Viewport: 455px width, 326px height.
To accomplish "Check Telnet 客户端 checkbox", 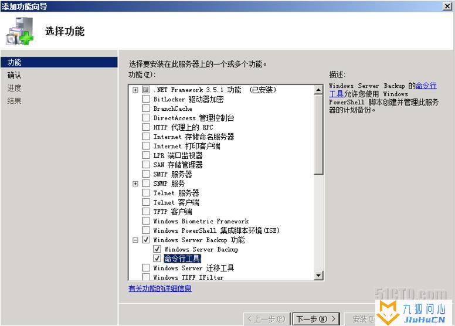I will coord(146,202).
